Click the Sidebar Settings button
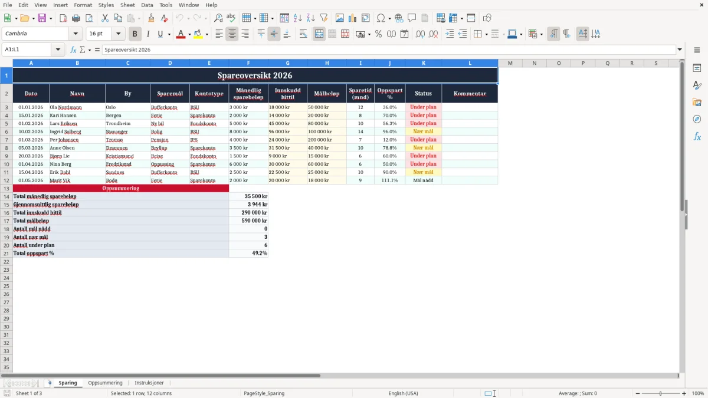 697,51
